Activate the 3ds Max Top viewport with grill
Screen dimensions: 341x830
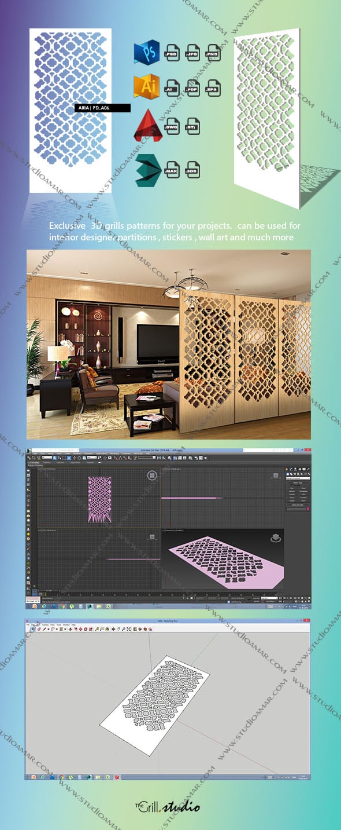click(x=99, y=497)
